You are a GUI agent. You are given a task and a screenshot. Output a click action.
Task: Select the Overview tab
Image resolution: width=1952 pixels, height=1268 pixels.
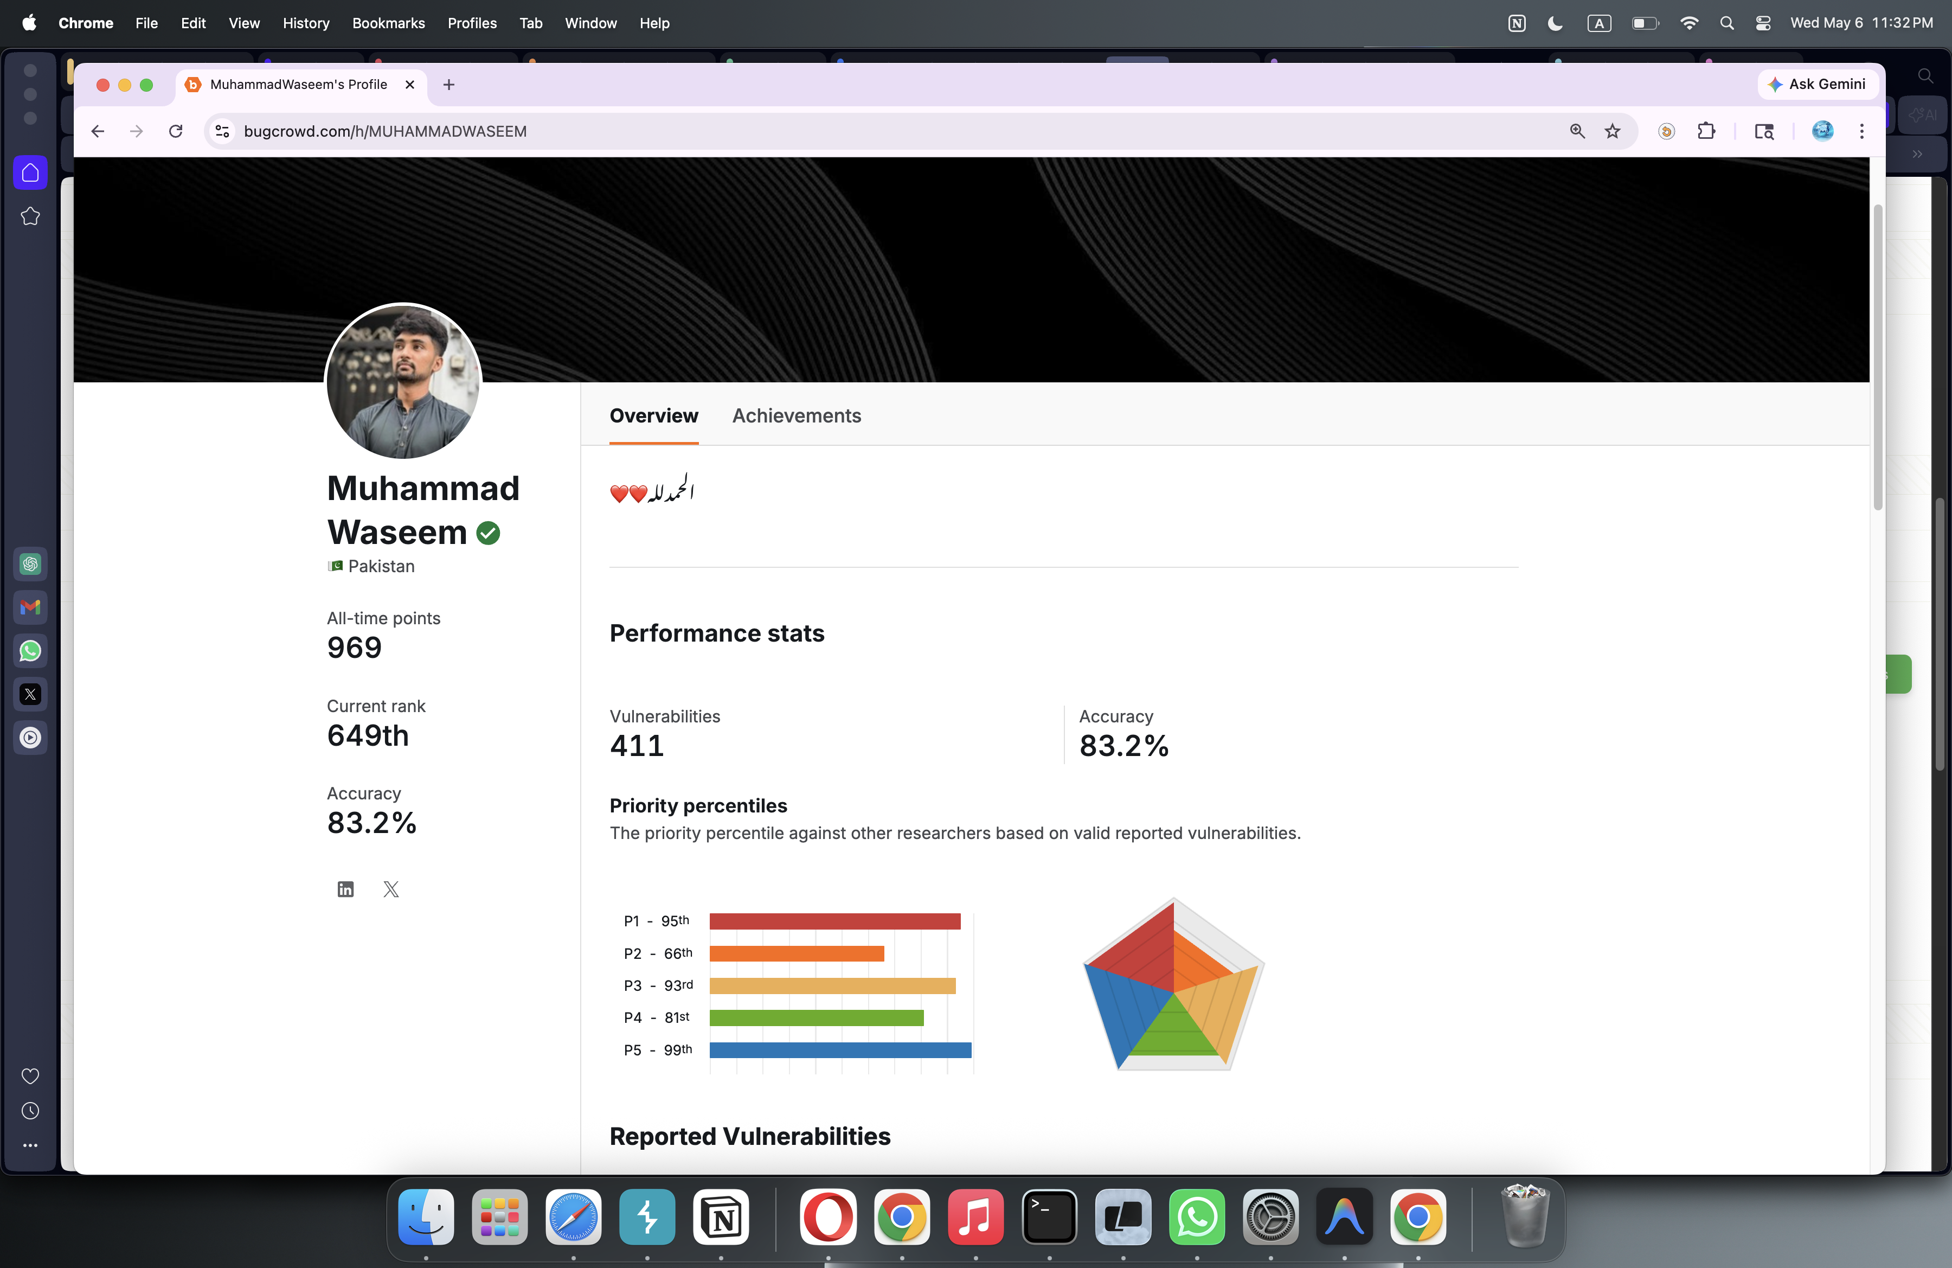point(654,416)
